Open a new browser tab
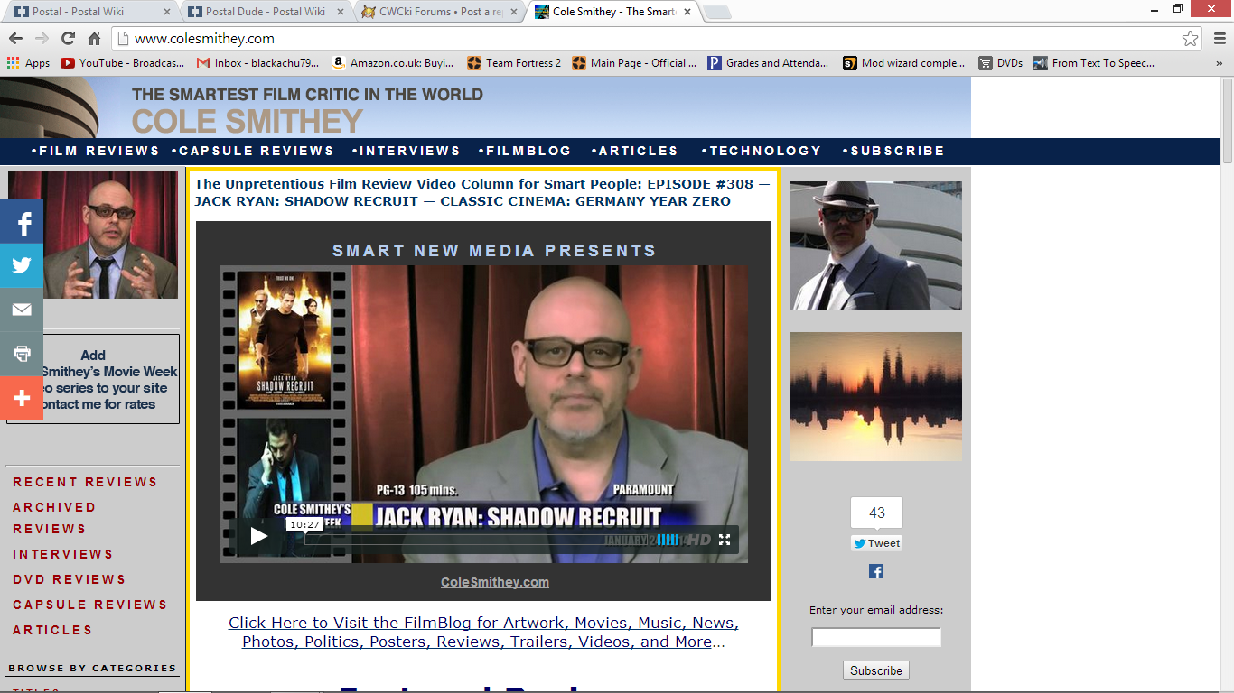The image size is (1234, 693). (x=717, y=13)
